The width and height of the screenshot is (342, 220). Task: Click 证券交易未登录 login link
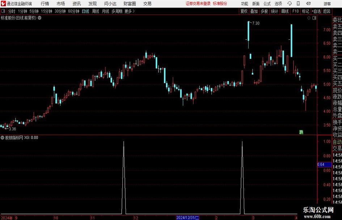click(x=198, y=4)
